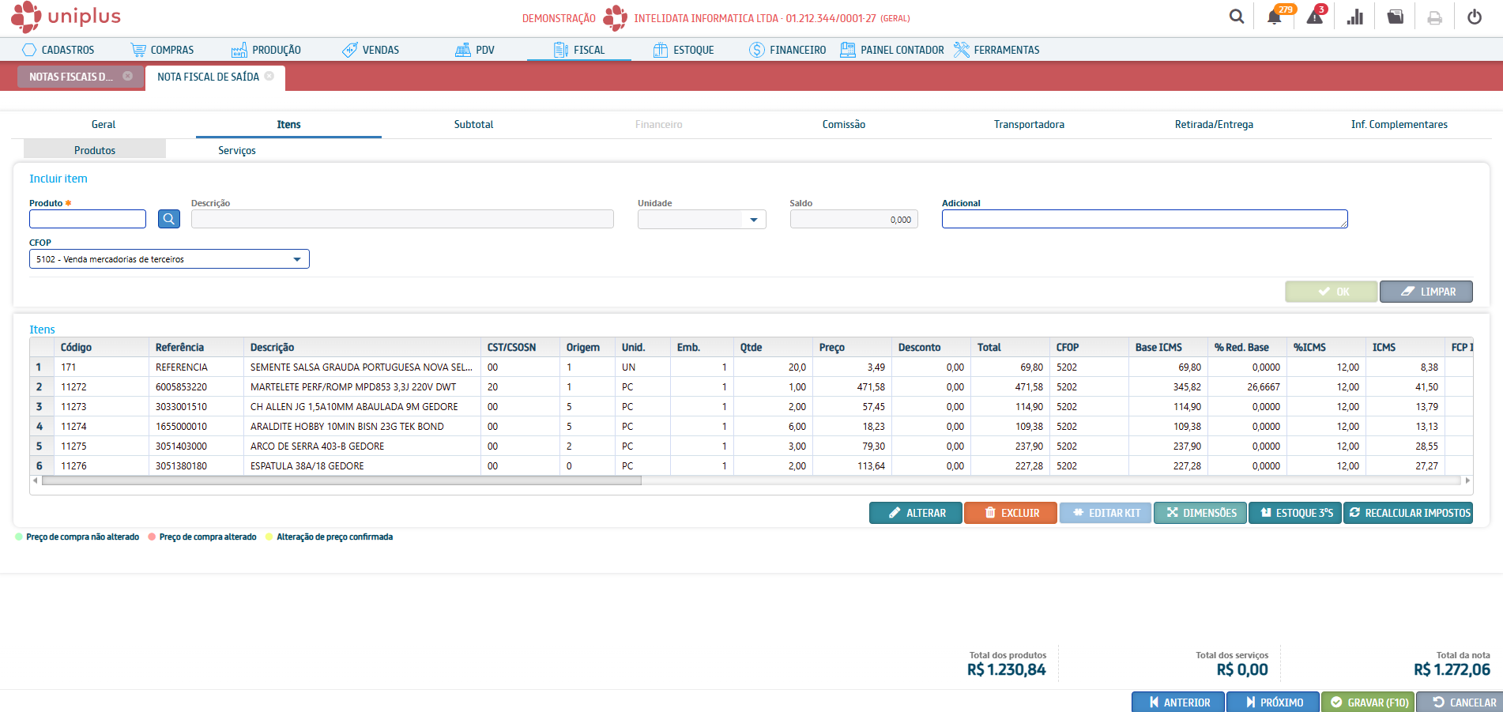Open the FERRAMENTAS menu
Image resolution: width=1503 pixels, height=712 pixels.
[x=996, y=50]
